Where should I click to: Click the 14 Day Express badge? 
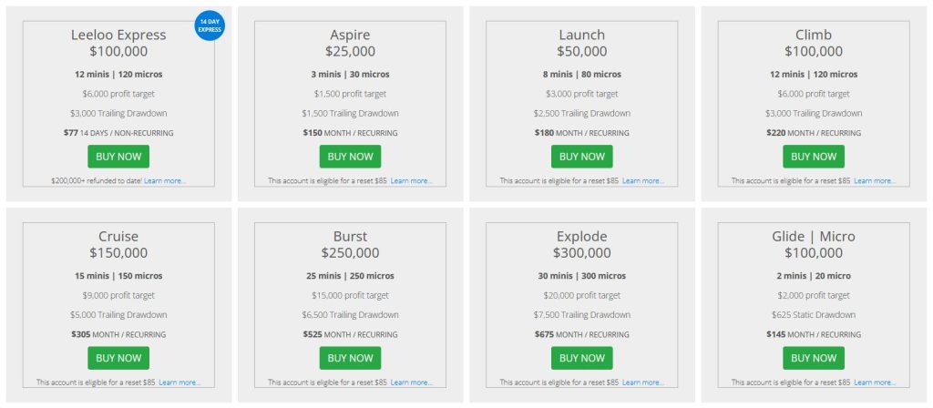tap(210, 25)
